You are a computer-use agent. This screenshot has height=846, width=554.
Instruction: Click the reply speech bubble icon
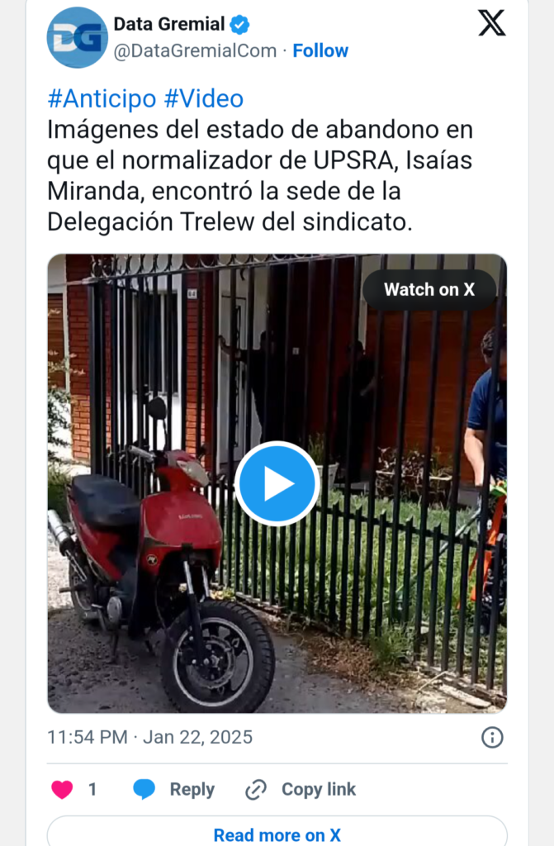tap(144, 789)
